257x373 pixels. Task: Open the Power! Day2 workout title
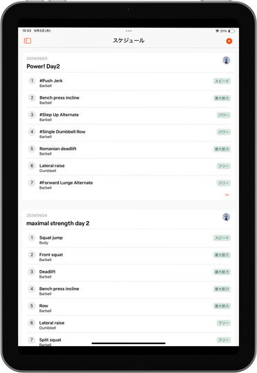click(43, 66)
